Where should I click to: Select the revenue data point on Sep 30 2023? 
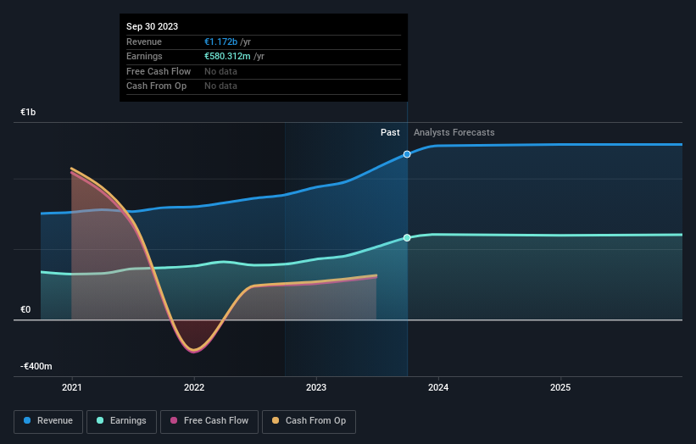click(407, 154)
